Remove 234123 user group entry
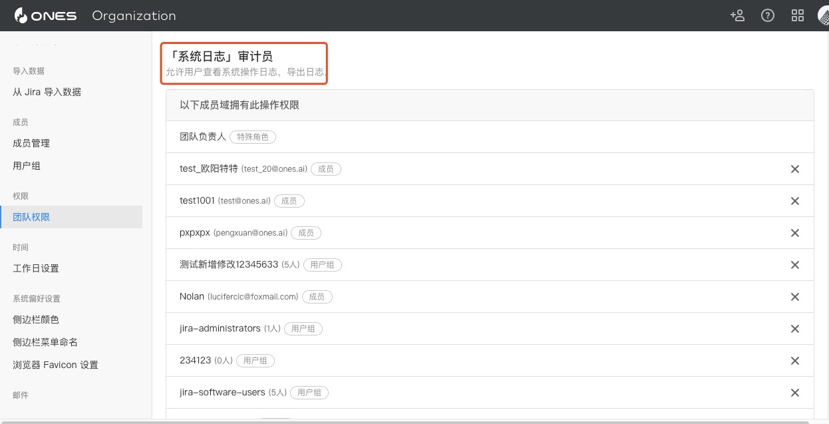This screenshot has width=829, height=424. point(794,361)
